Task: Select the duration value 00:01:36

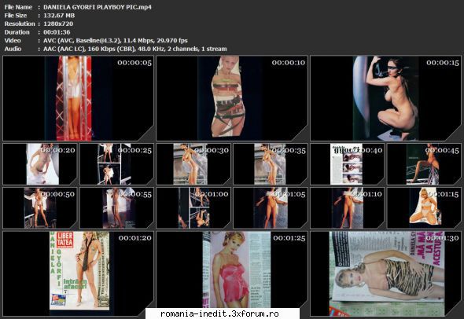Action: coord(57,32)
